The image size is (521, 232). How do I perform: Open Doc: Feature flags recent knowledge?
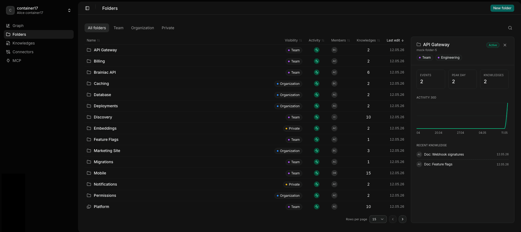[463, 164]
